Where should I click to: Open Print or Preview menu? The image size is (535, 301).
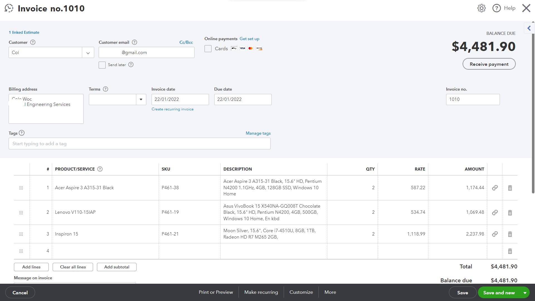[216, 292]
